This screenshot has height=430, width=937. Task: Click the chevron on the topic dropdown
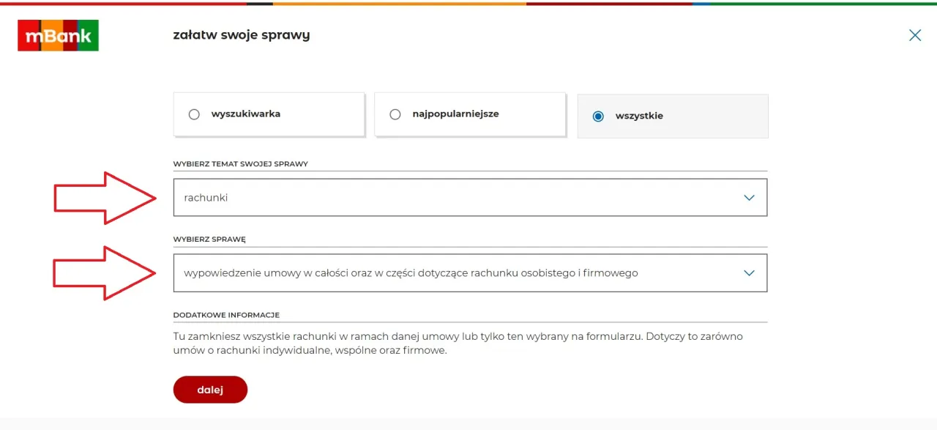[749, 197]
